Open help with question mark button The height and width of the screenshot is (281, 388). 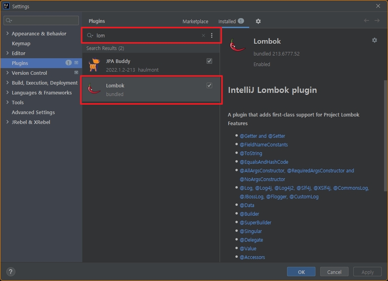coord(11,272)
